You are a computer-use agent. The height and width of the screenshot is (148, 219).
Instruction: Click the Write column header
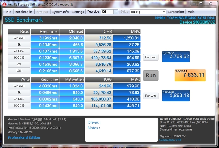[x=19, y=80]
